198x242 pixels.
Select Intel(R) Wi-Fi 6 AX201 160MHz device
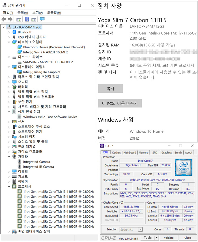tap(46, 52)
